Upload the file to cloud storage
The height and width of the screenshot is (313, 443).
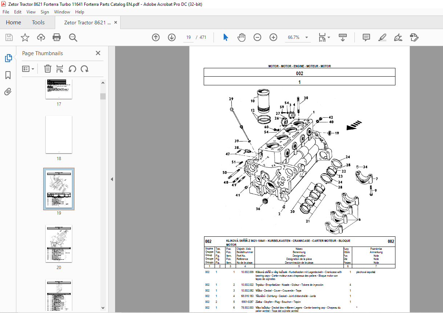pyautogui.click(x=41, y=37)
